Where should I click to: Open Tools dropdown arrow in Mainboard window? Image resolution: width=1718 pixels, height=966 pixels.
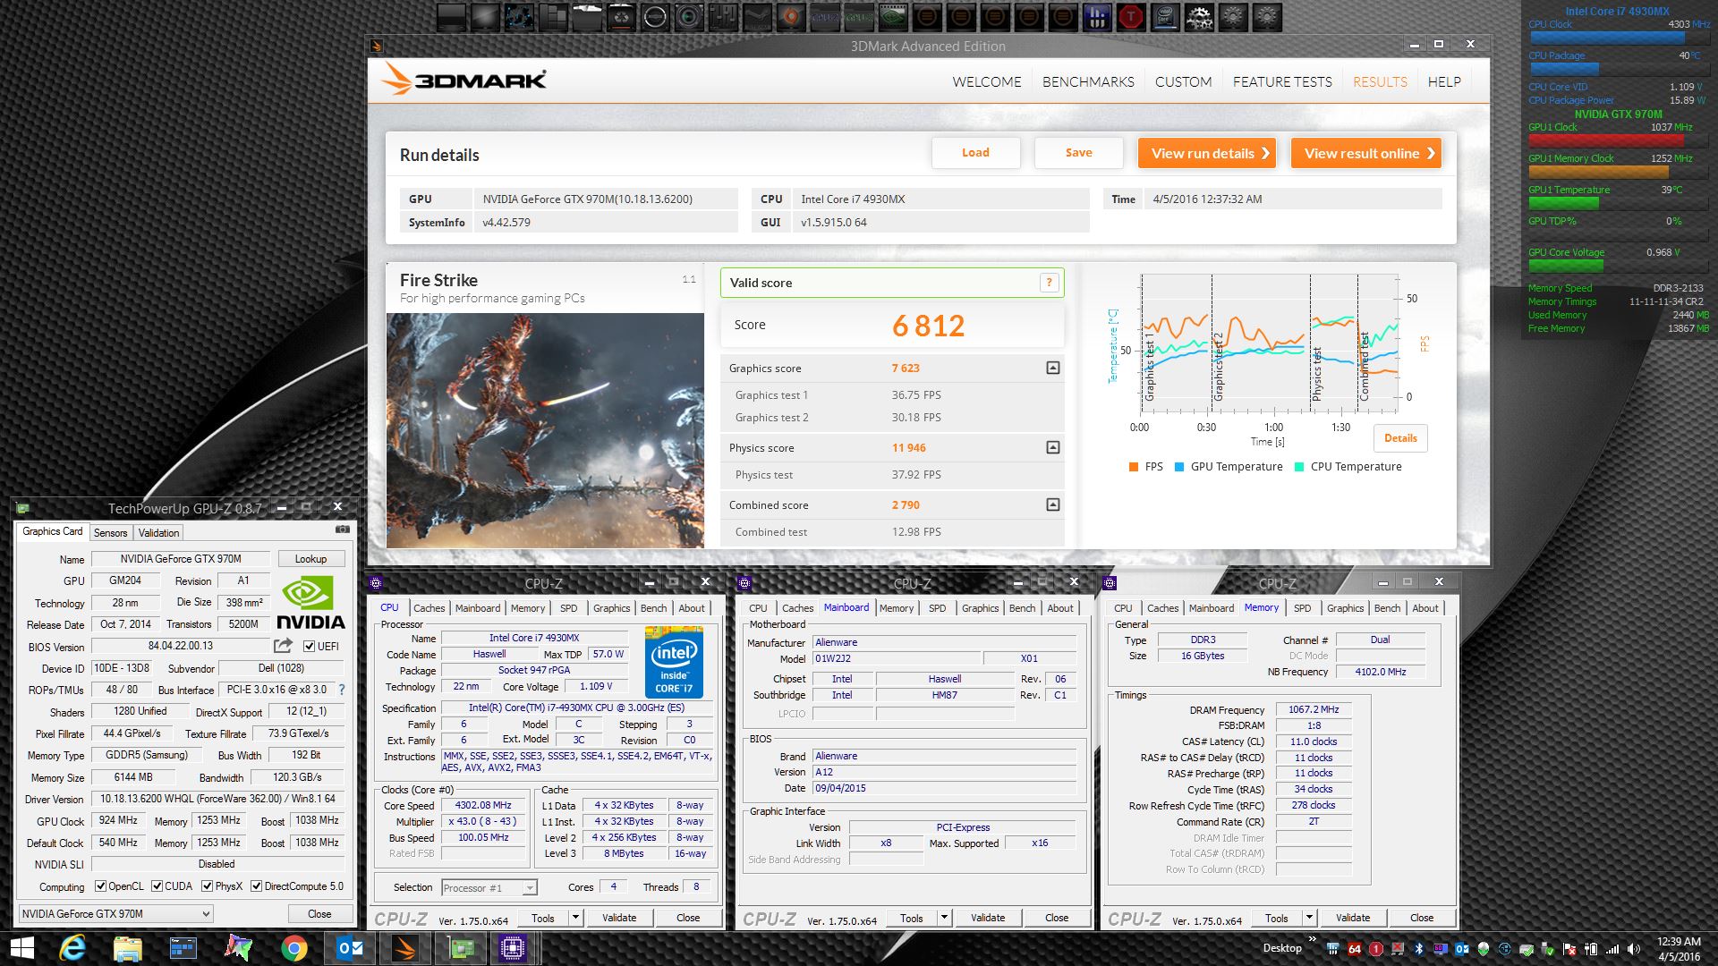(x=943, y=918)
